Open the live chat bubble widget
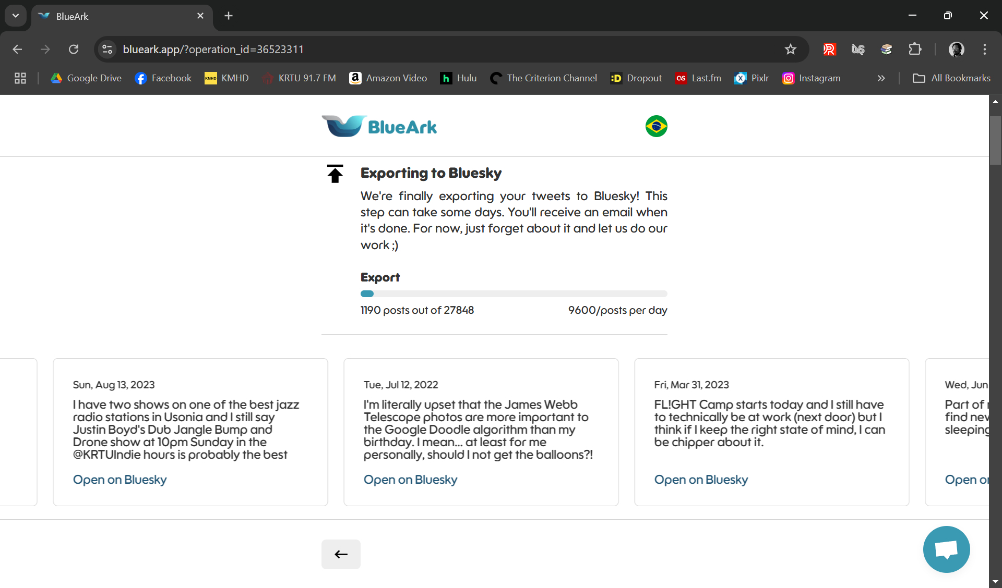The height and width of the screenshot is (588, 1002). [946, 549]
